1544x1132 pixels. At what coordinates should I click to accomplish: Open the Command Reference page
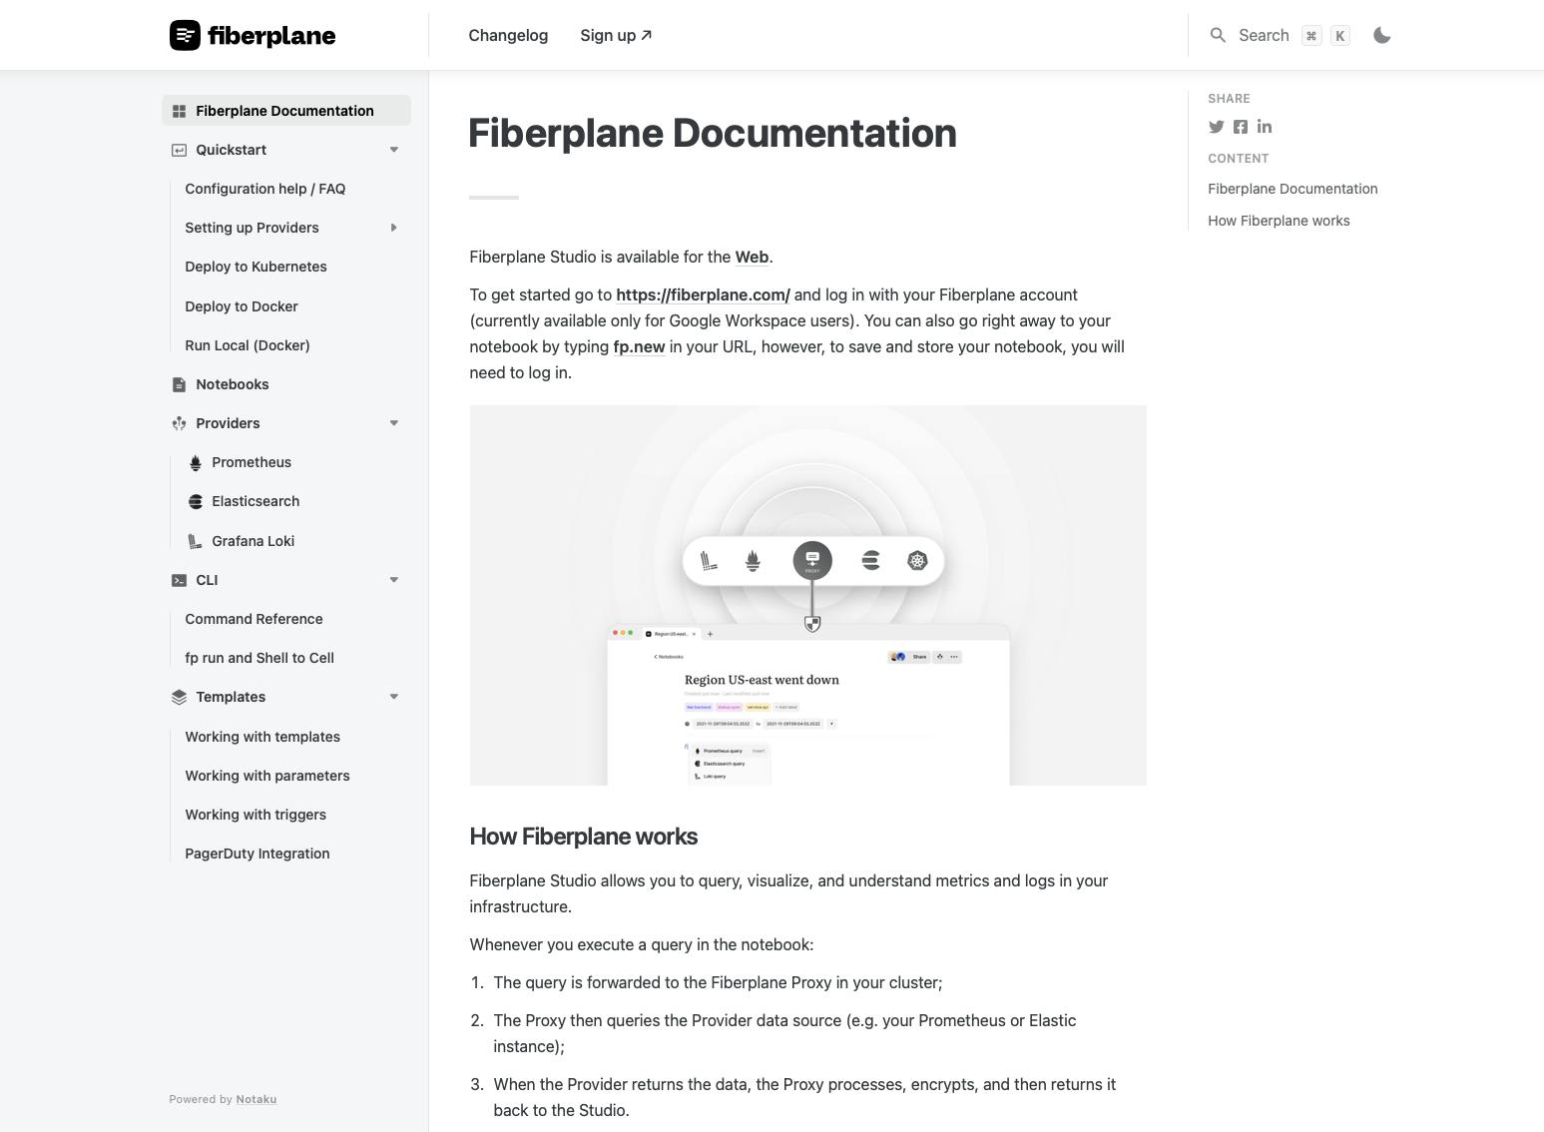tap(254, 619)
